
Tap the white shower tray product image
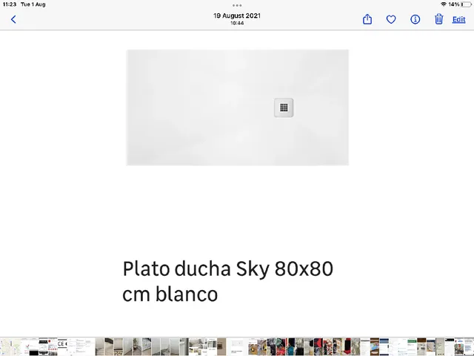click(x=237, y=108)
